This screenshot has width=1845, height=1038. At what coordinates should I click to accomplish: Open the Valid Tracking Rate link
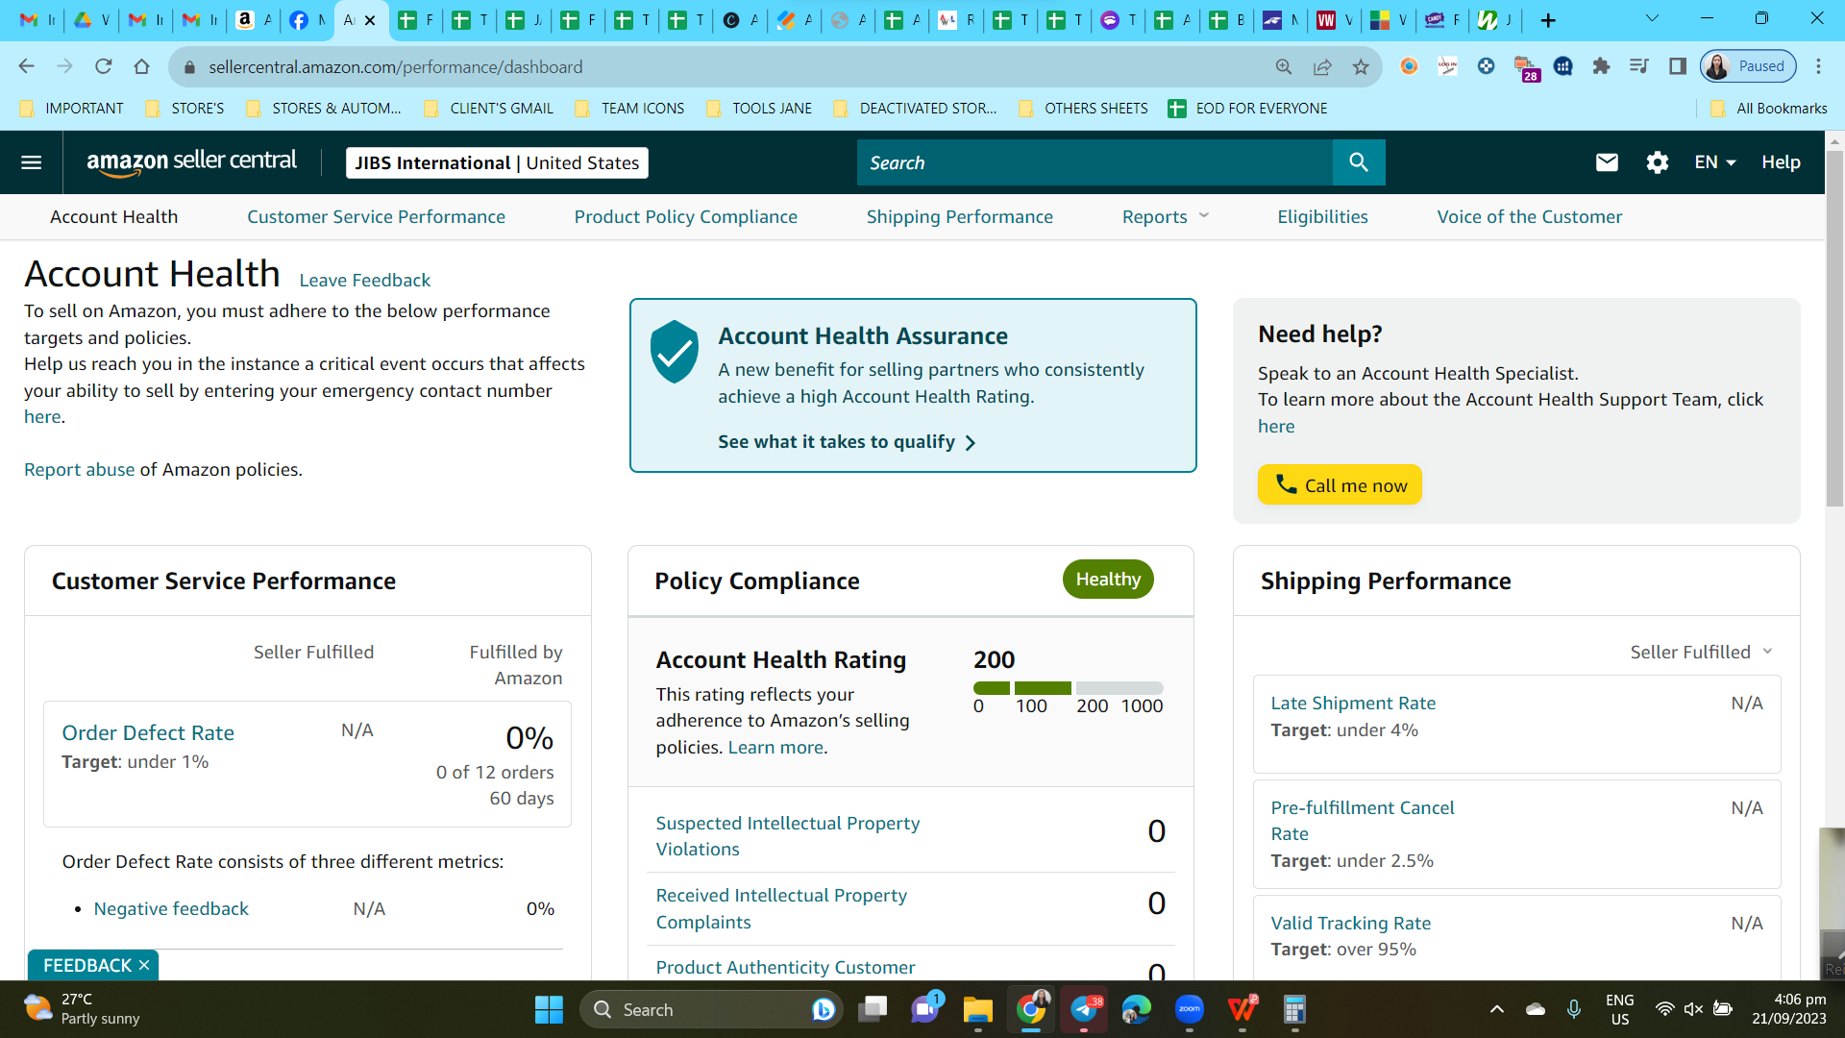(1350, 923)
